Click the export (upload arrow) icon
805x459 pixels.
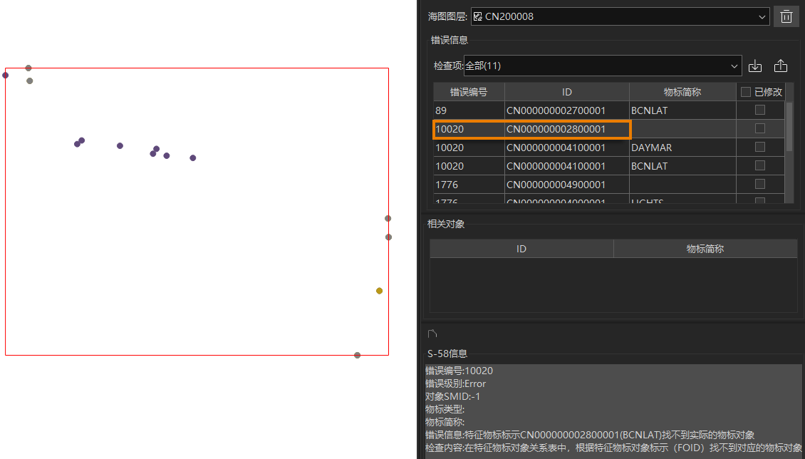pyautogui.click(x=781, y=66)
